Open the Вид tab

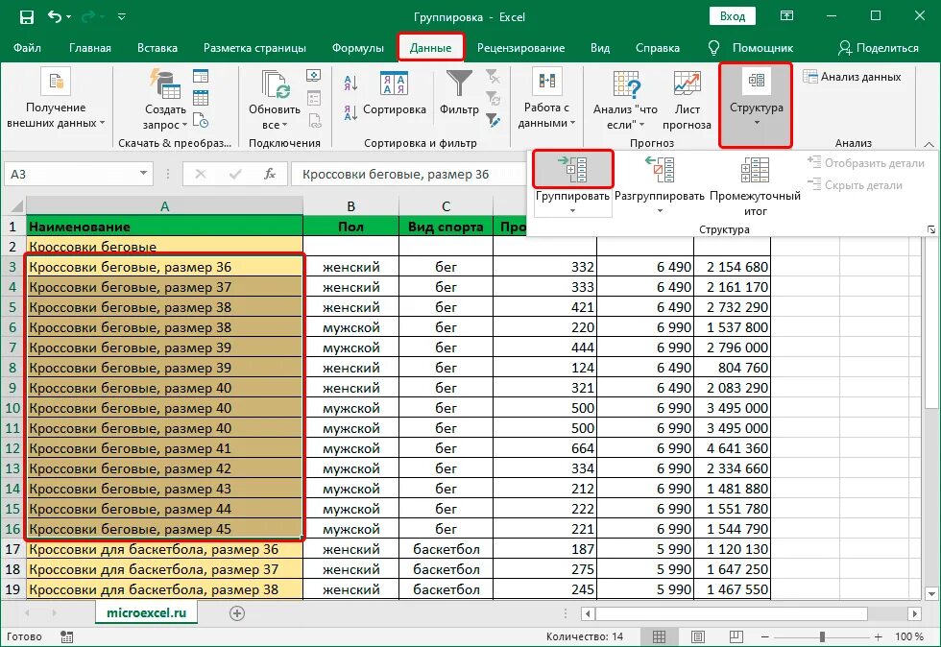click(600, 48)
